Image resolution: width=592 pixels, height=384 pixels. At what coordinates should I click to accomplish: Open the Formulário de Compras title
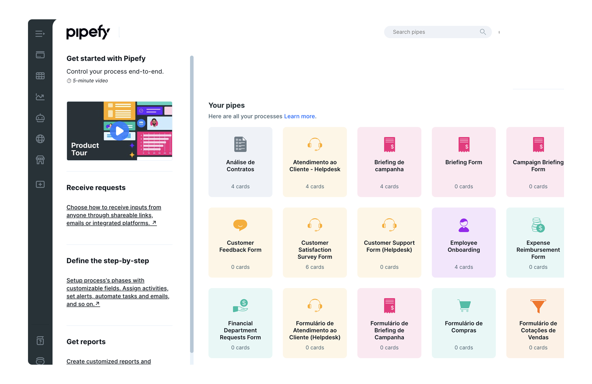(x=464, y=327)
